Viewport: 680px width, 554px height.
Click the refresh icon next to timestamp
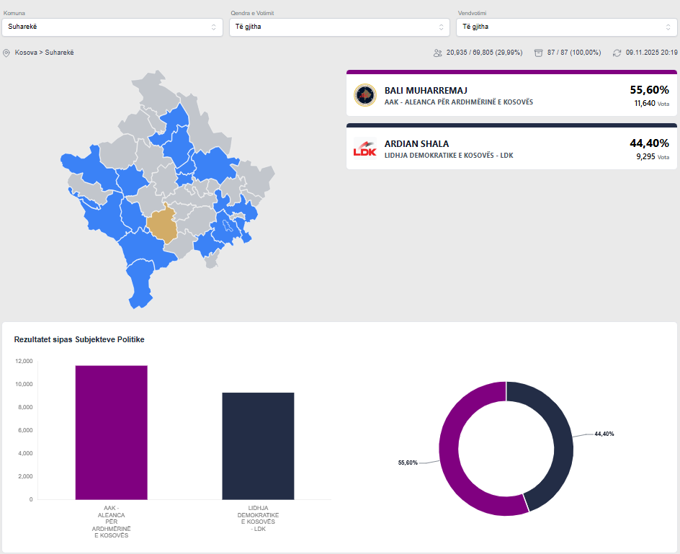(x=617, y=53)
